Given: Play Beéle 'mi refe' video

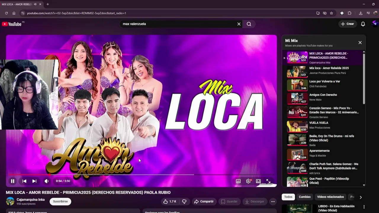Looking at the screenshot, I should pyautogui.click(x=324, y=140).
